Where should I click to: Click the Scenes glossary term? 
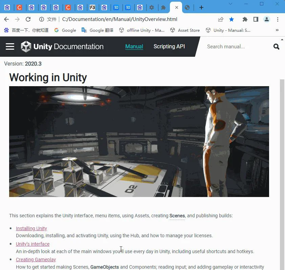point(177,216)
